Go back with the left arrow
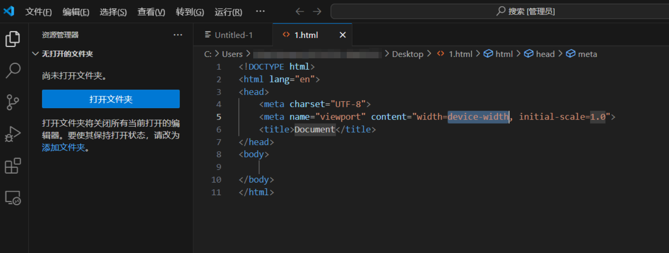The image size is (669, 253). click(x=300, y=11)
